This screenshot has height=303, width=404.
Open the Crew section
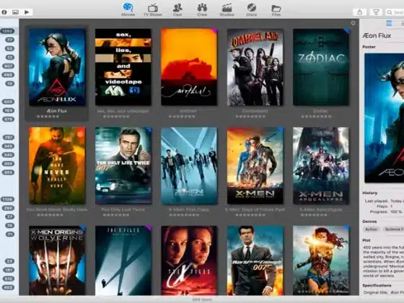(202, 9)
